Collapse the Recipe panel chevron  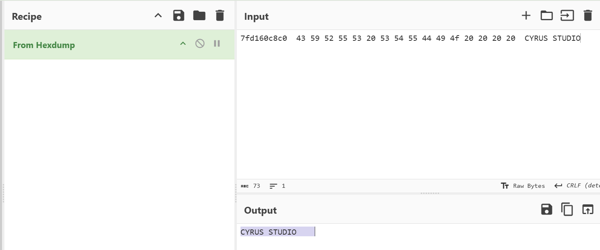158,16
